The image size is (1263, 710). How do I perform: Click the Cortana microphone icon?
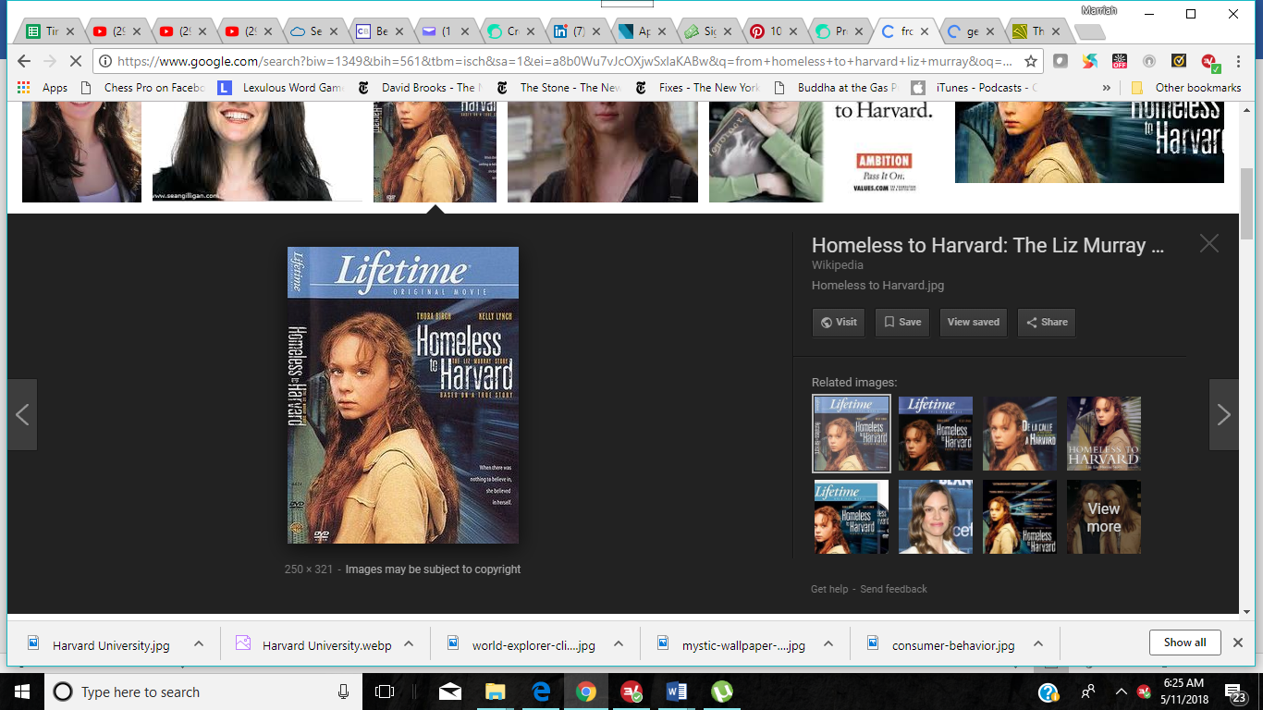pyautogui.click(x=344, y=692)
